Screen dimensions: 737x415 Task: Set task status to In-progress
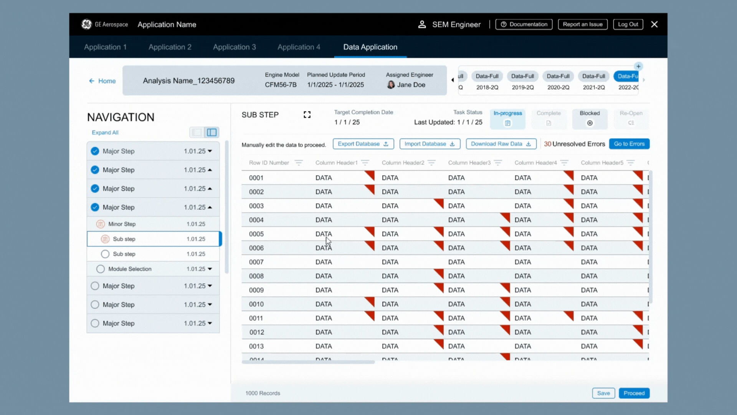pyautogui.click(x=507, y=118)
